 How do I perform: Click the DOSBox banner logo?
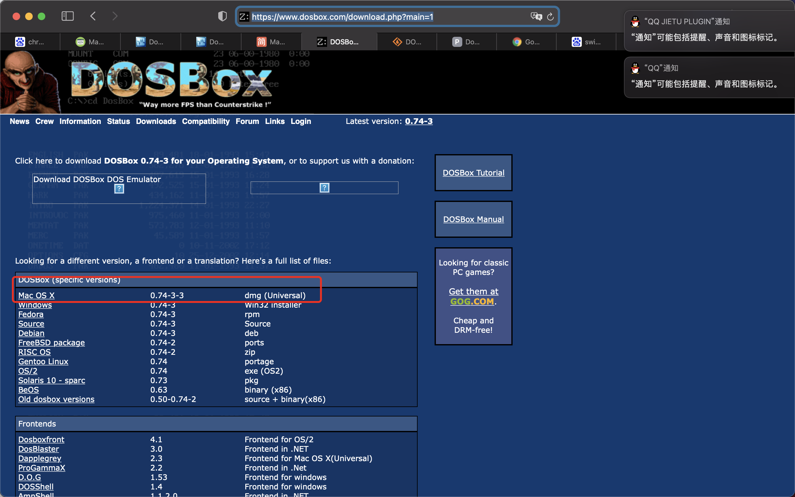tap(171, 81)
